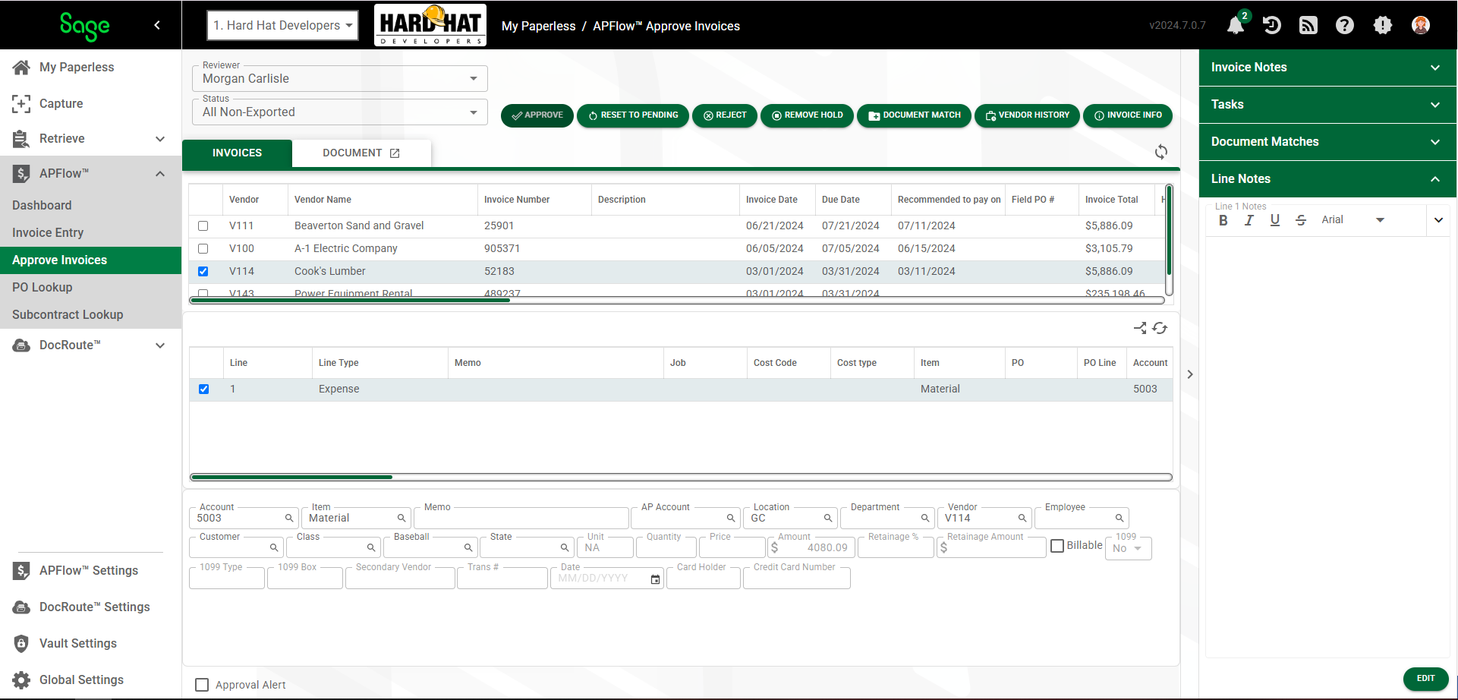Expand the Document Matches panel
This screenshot has width=1458, height=700.
pyautogui.click(x=1327, y=141)
